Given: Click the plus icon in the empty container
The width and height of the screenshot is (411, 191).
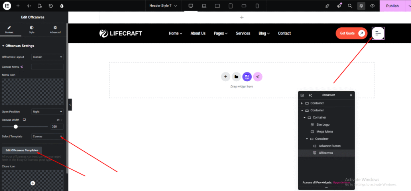Looking at the screenshot, I should (226, 76).
